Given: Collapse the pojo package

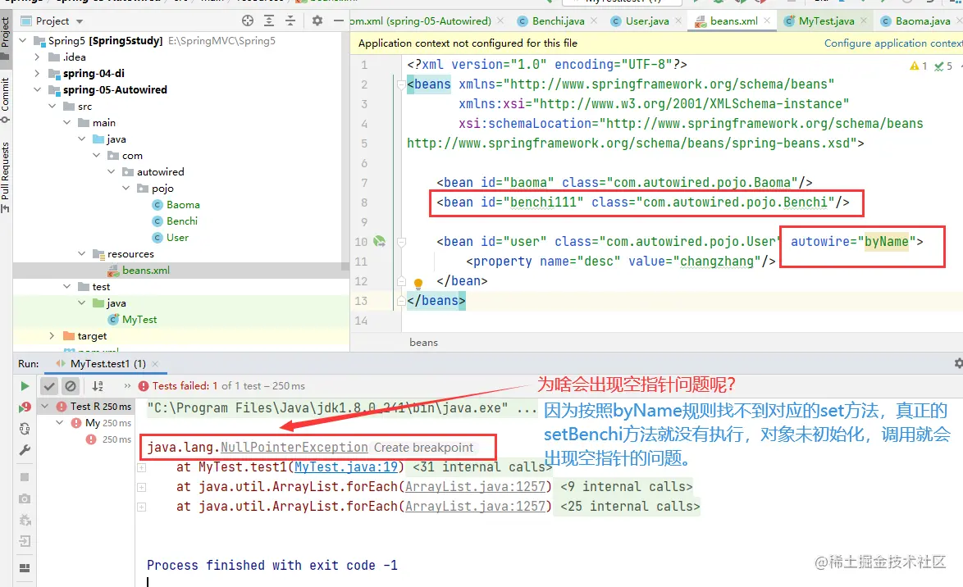Looking at the screenshot, I should click(126, 188).
